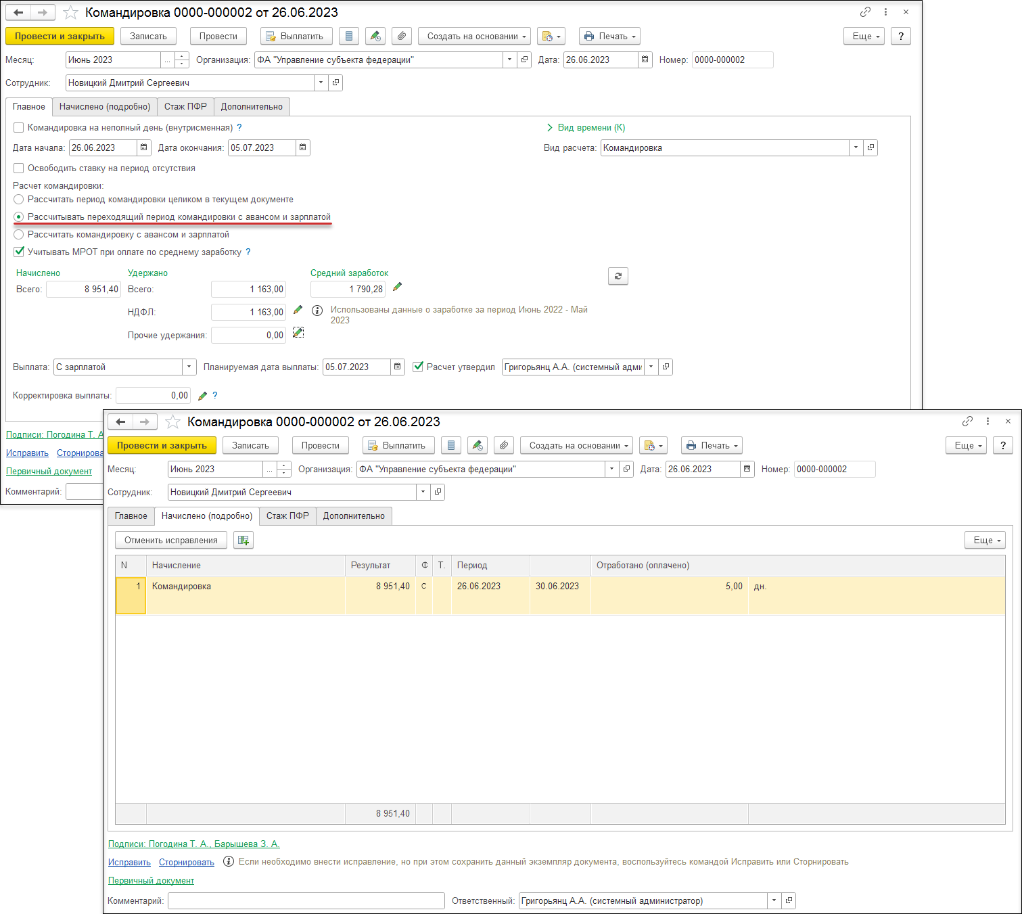Click table add-row icon next to Отменить исправления
This screenshot has height=914, width=1022.
pyautogui.click(x=243, y=540)
